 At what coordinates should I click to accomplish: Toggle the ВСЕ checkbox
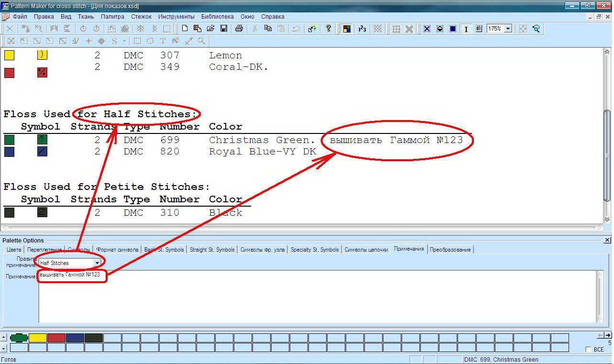(589, 350)
